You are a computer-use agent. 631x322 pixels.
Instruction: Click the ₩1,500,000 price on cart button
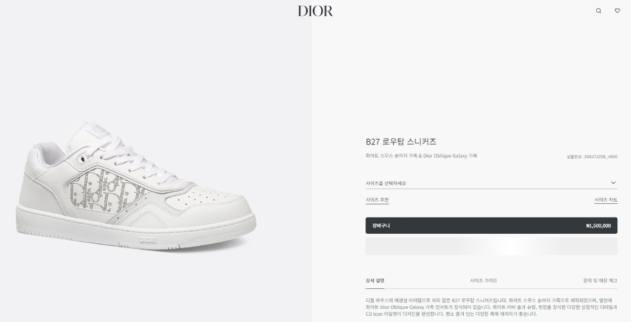click(x=598, y=226)
